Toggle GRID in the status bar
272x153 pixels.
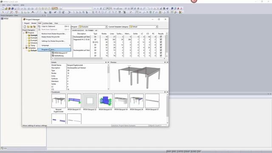tap(174, 152)
